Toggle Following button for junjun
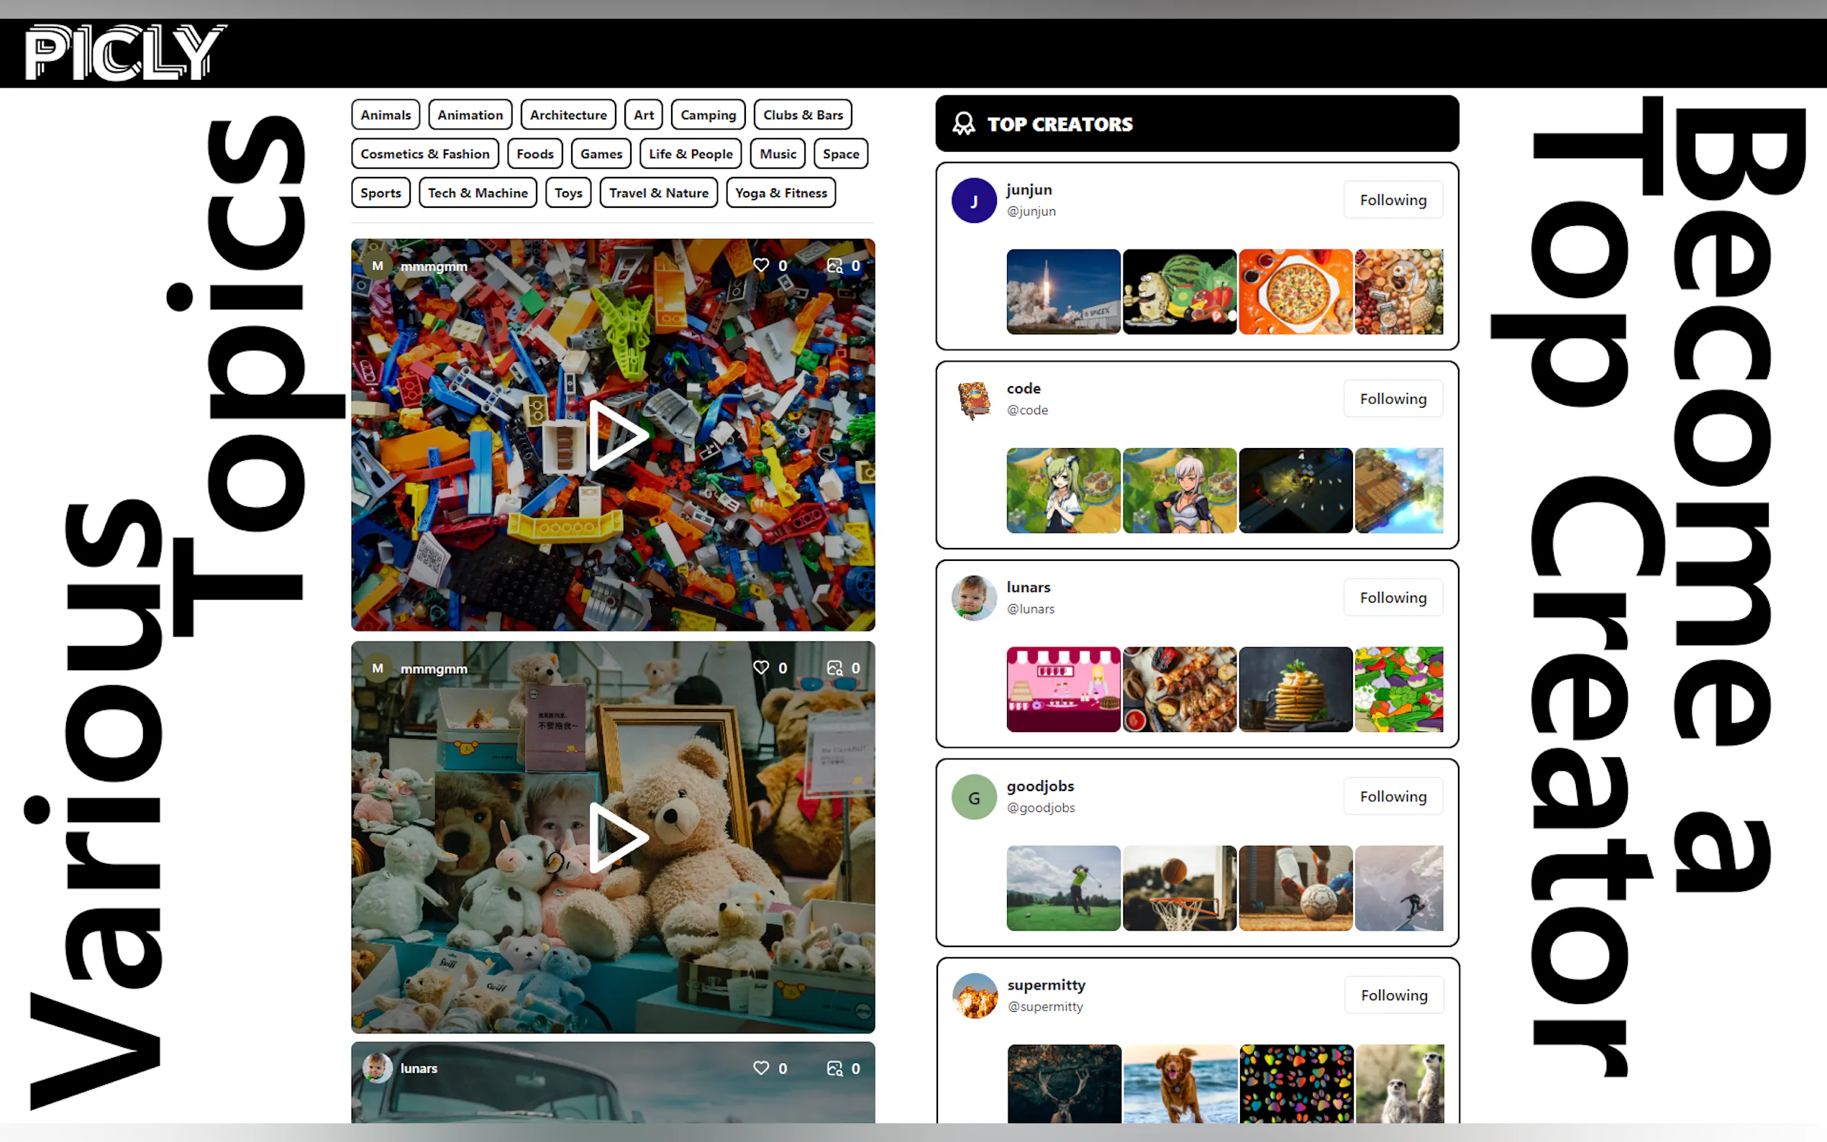Screen dimensions: 1827x1142 pyautogui.click(x=1392, y=200)
